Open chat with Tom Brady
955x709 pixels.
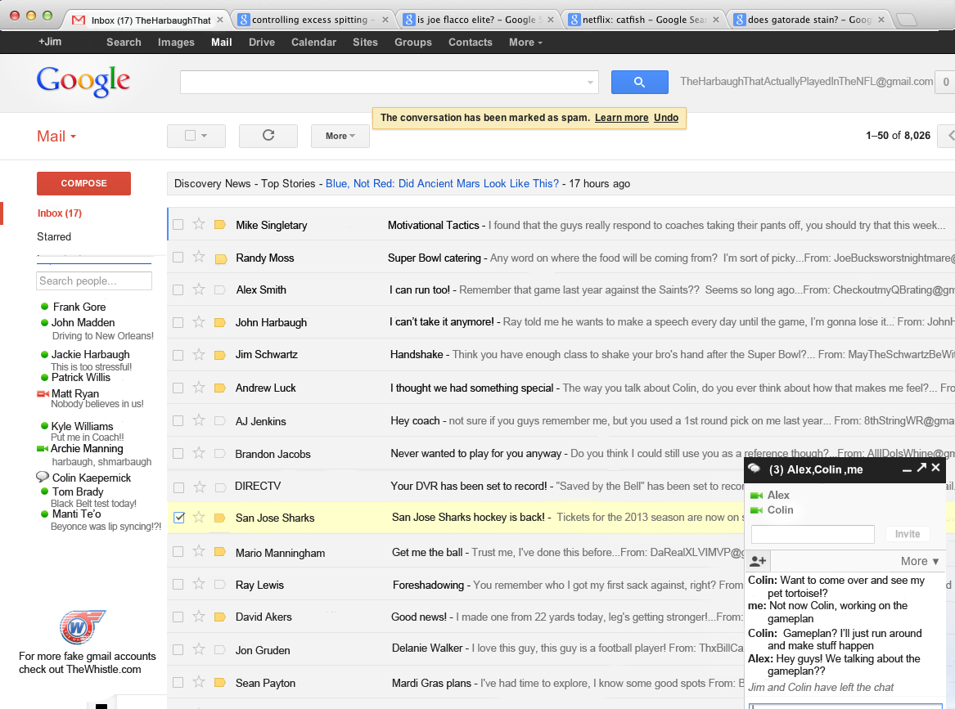point(78,491)
